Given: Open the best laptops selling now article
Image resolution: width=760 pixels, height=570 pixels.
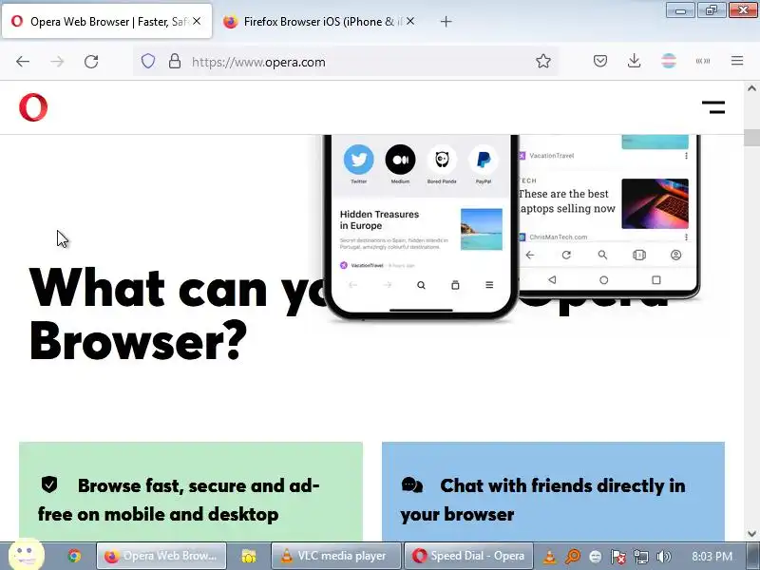Looking at the screenshot, I should coord(566,201).
